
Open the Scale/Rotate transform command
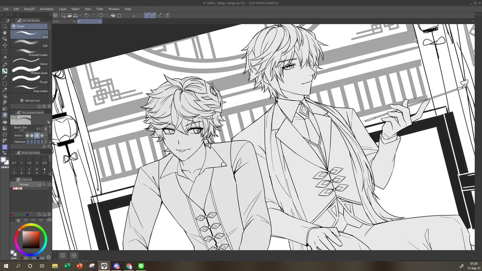(x=118, y=15)
